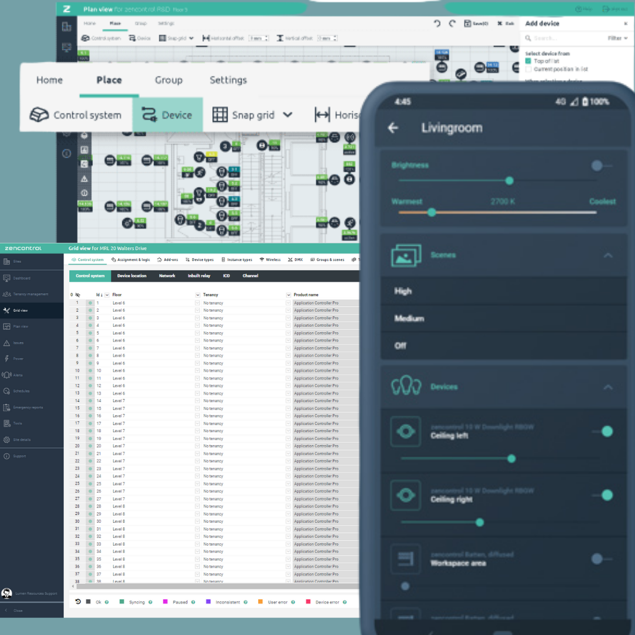This screenshot has height=635, width=635.
Task: Open the Tenancy dropdown in row 1
Action: 288,303
